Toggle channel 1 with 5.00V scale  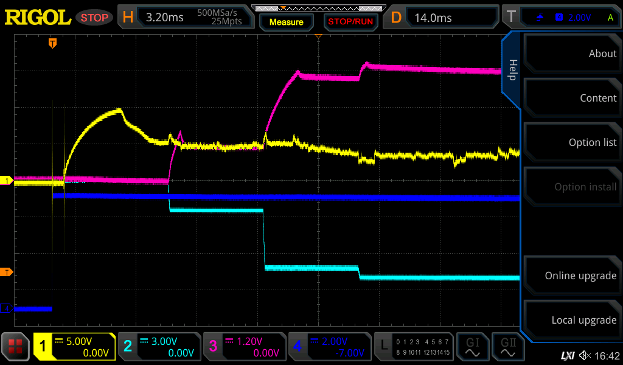74,347
